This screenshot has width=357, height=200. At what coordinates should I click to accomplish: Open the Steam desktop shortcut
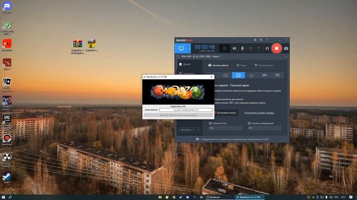7,178
